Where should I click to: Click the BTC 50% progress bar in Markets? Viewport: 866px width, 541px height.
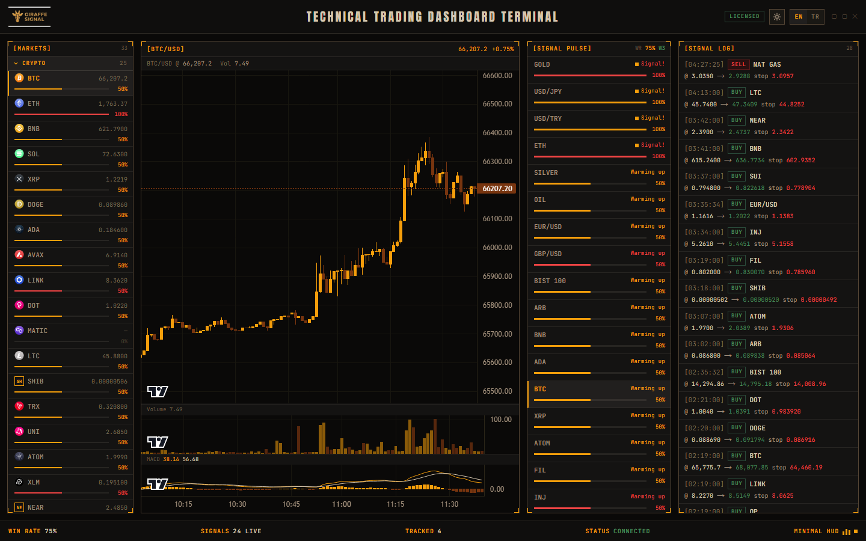click(x=61, y=89)
